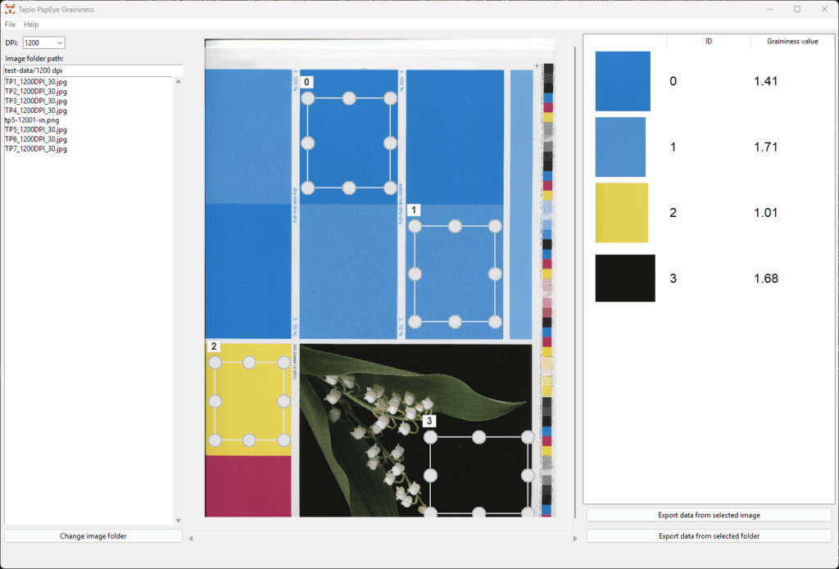Click region label 2 on yellow patch
Screen dimensions: 839x569
pyautogui.click(x=214, y=346)
